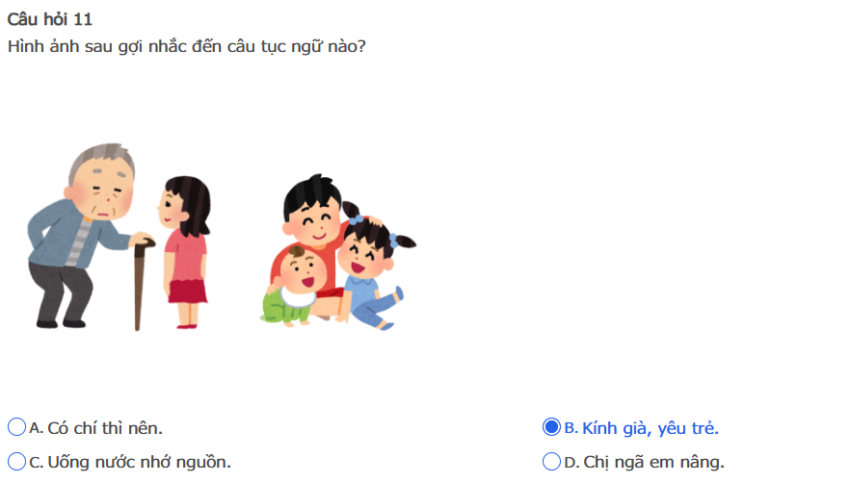Click the 'Câu hỏi 11' heading

(49, 19)
